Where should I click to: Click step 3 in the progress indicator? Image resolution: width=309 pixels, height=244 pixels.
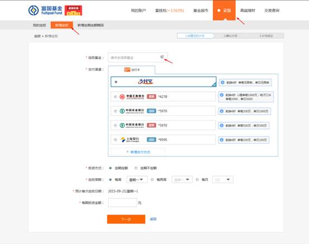[x=266, y=36]
